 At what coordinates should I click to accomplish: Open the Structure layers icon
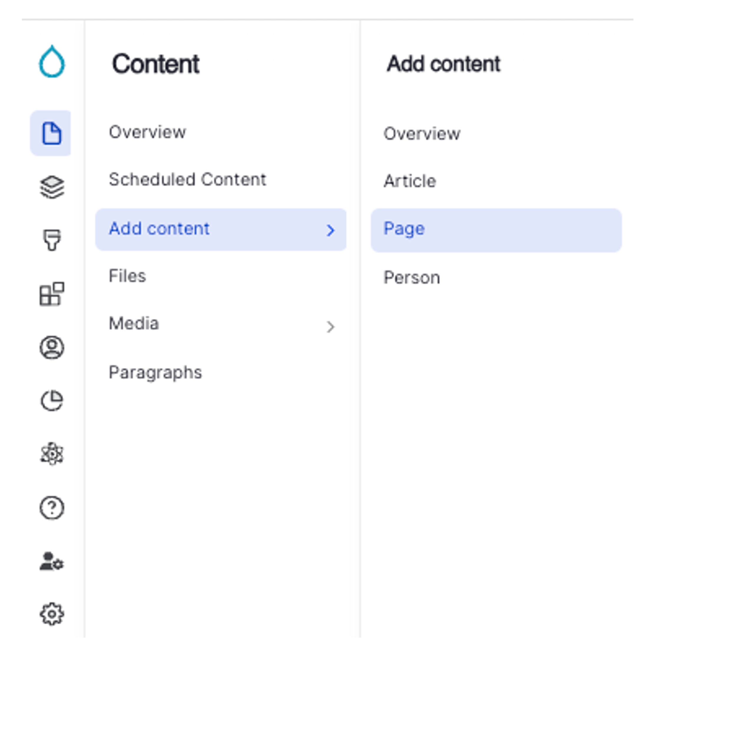[52, 187]
